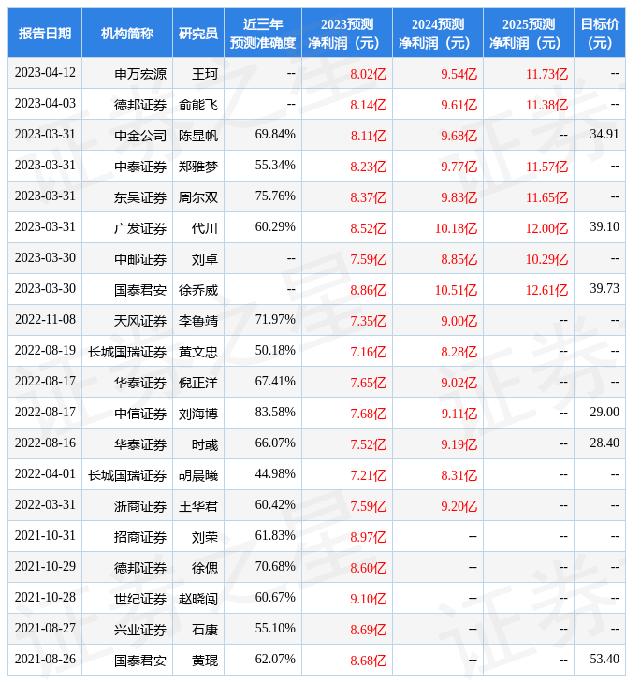This screenshot has height=683, width=626.
Task: Click accuracy value 50.18%
Action: click(275, 351)
